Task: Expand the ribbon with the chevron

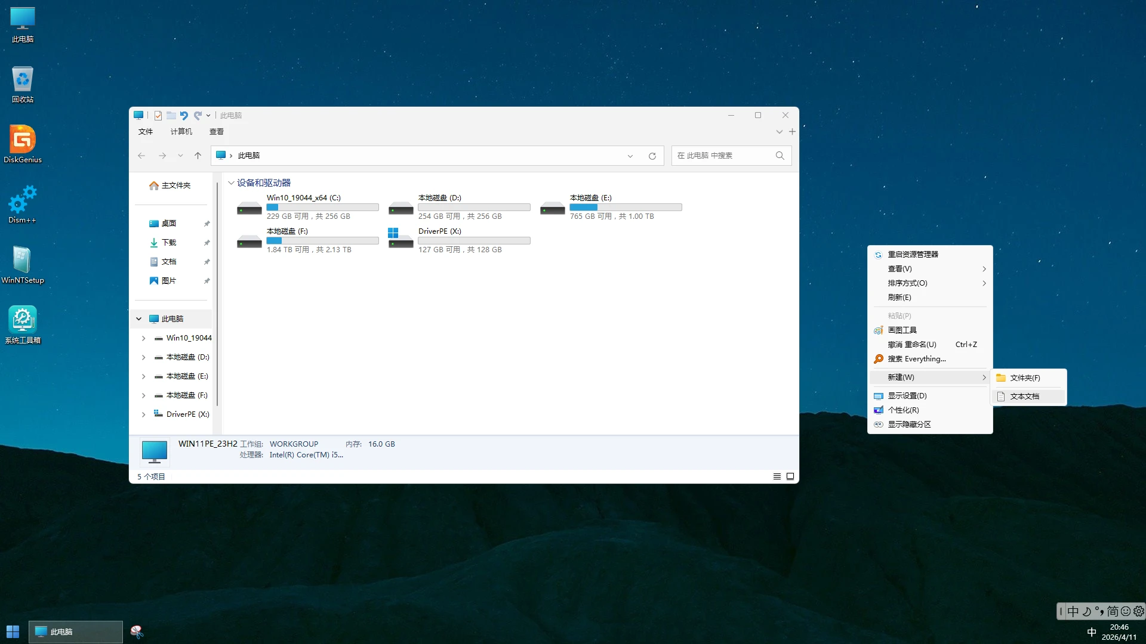Action: pyautogui.click(x=779, y=132)
